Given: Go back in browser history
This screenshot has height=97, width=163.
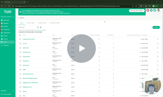Looking at the screenshot, I should (x=2, y=6).
